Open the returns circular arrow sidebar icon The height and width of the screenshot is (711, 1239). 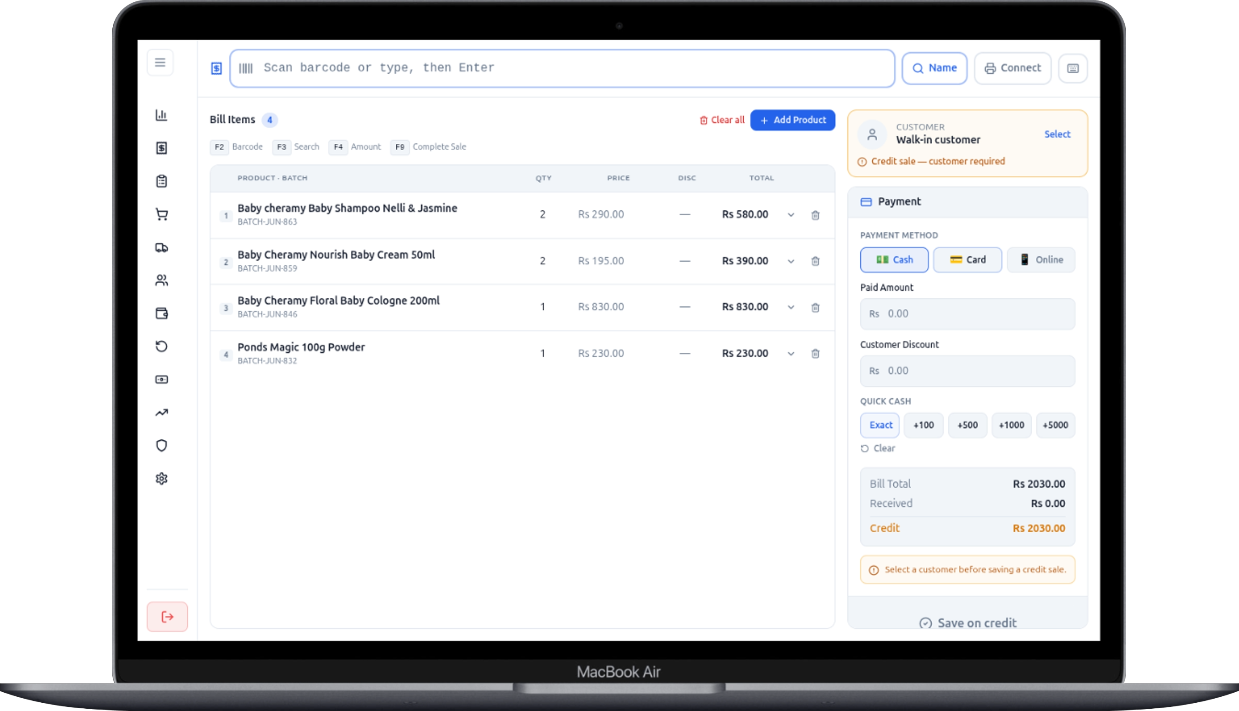(x=161, y=346)
